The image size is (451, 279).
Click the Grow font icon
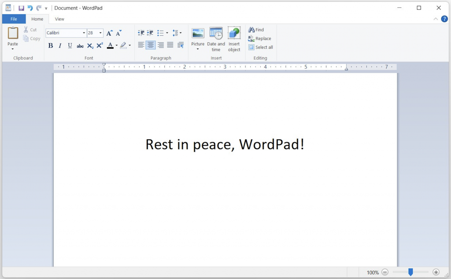(109, 33)
